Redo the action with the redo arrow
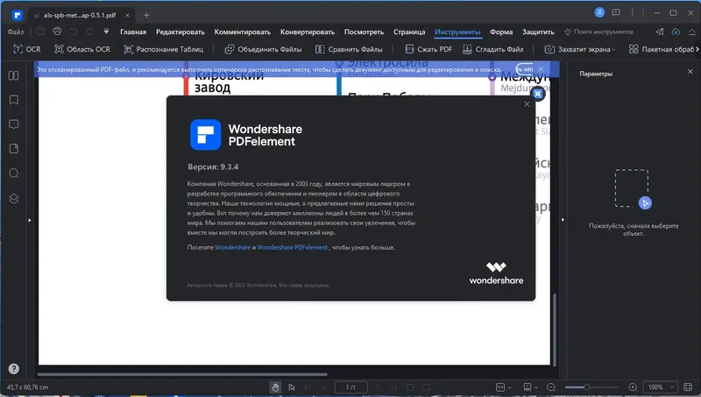Screen dimensions: 701x397 tap(90, 32)
